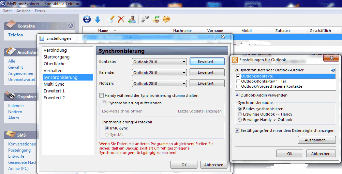Open Telefon link under Kontakte
The height and width of the screenshot is (174, 342).
pyautogui.click(x=15, y=35)
